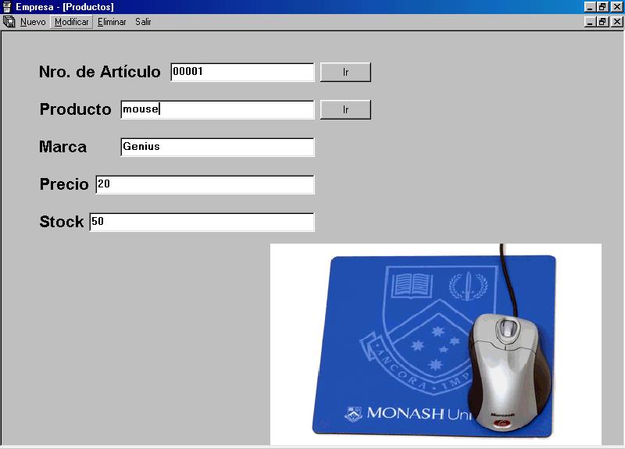Click the Marca label
Image resolution: width=625 pixels, height=449 pixels.
click(63, 147)
